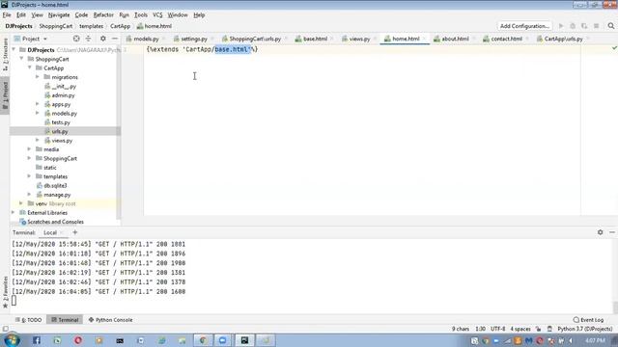Switch to the base.html editor tab
This screenshot has height=347, width=618.
click(x=314, y=39)
